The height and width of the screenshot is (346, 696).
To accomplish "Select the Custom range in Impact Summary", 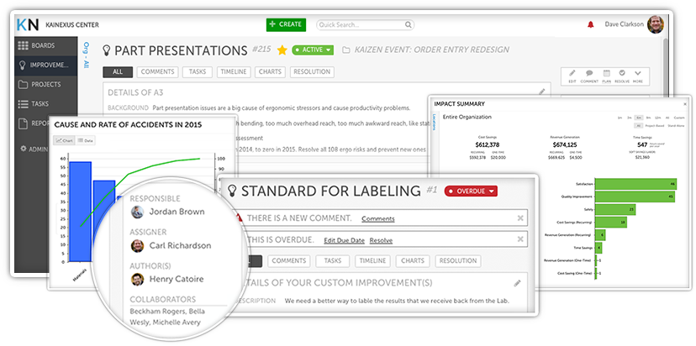I will [679, 118].
